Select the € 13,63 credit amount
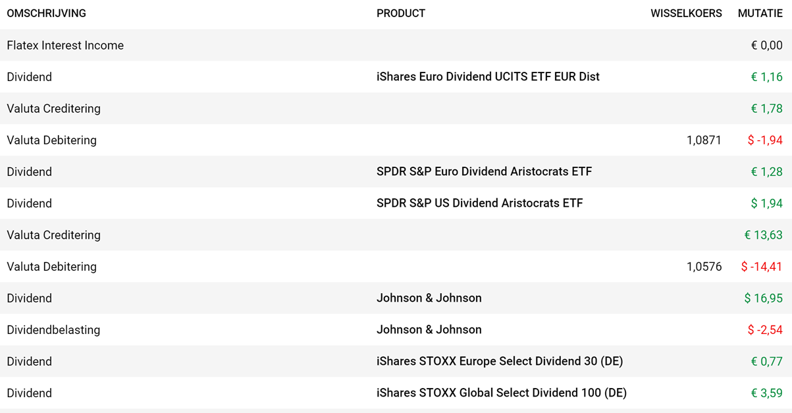 [x=763, y=235]
